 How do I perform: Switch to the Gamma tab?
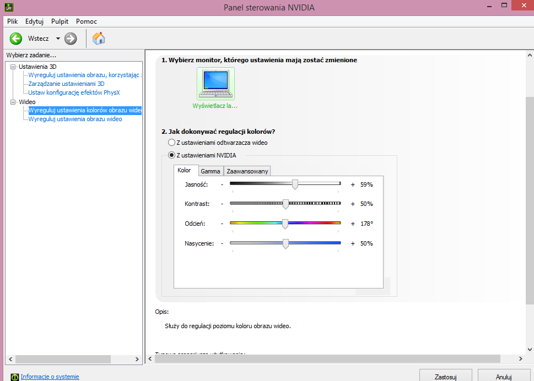coord(211,171)
